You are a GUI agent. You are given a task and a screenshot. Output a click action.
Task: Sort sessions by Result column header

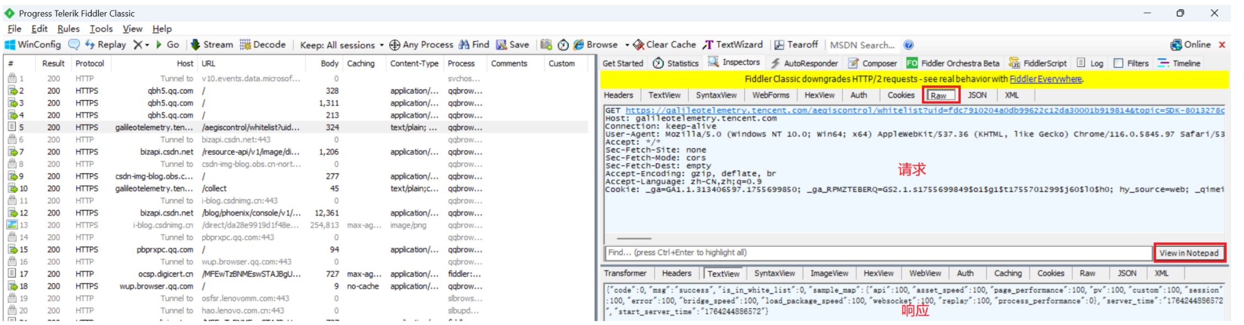54,64
